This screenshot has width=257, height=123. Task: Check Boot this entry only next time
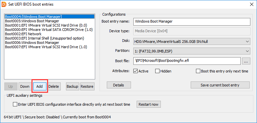pyautogui.click(x=198, y=71)
